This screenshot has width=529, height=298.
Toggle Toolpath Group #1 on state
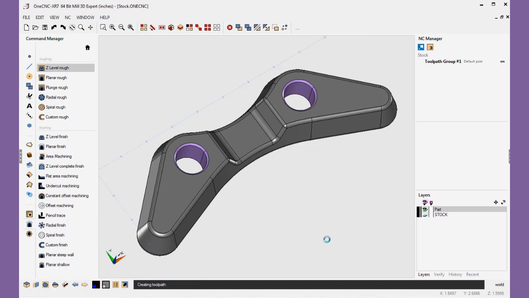click(x=502, y=62)
